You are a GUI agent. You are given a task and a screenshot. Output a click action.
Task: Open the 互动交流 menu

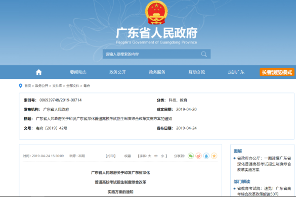click(x=197, y=72)
